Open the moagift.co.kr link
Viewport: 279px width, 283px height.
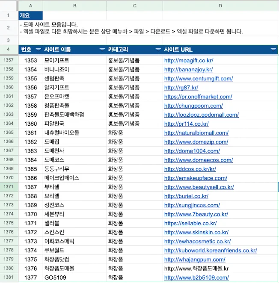[x=189, y=60]
